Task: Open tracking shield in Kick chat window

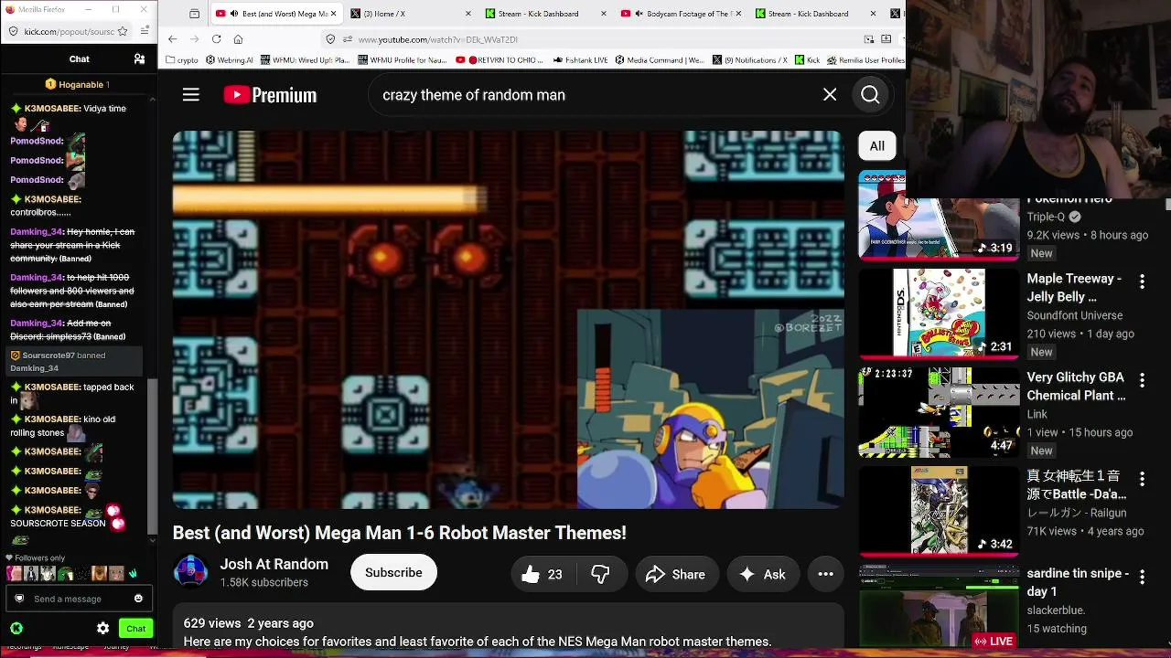Action: tap(12, 31)
